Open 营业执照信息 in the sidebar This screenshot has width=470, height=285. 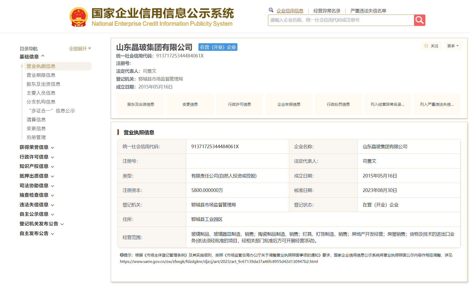point(58,66)
